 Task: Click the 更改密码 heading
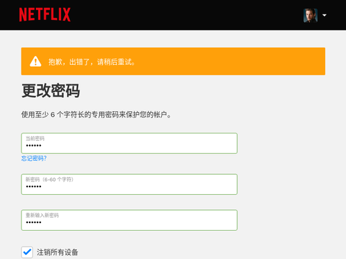(x=51, y=90)
